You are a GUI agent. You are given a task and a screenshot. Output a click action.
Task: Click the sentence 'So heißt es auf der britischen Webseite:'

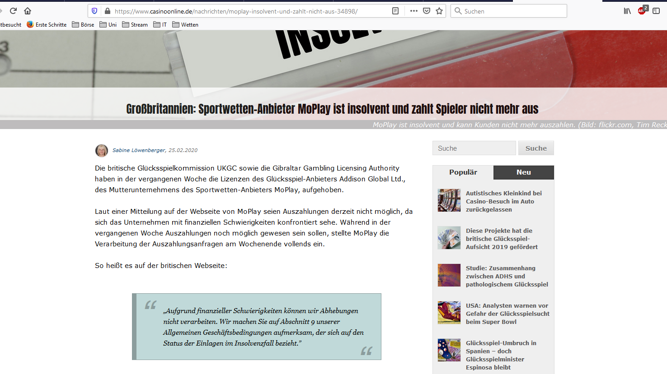click(161, 265)
